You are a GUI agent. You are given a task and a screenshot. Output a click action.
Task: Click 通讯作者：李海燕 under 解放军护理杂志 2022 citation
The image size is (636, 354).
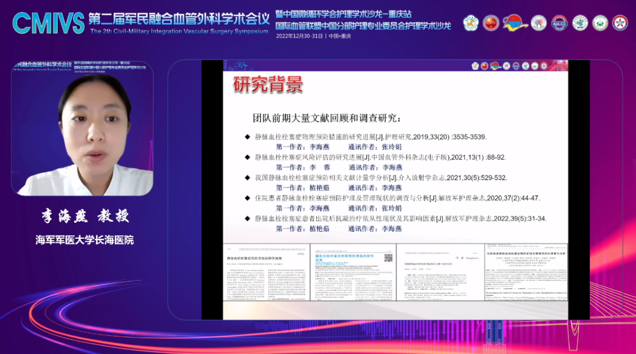(x=375, y=228)
